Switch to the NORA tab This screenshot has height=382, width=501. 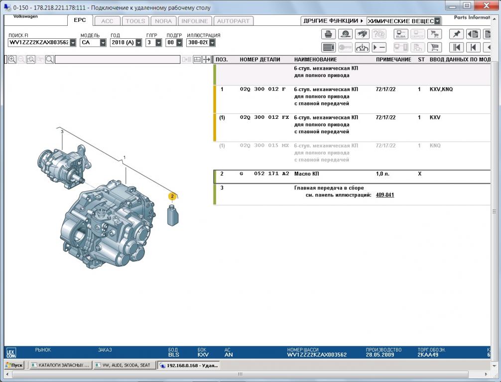163,21
